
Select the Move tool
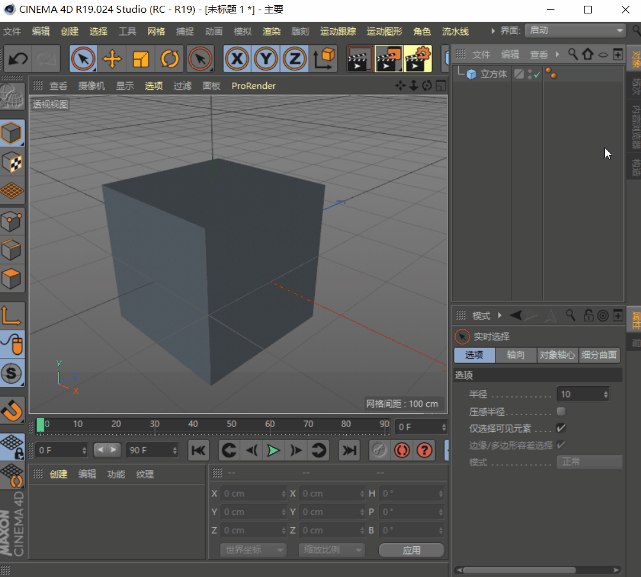click(112, 59)
